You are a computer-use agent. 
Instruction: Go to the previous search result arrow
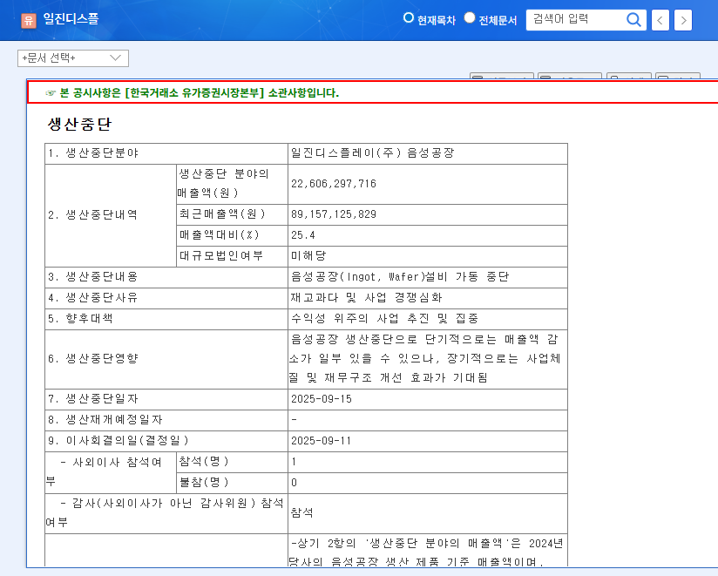(x=660, y=20)
